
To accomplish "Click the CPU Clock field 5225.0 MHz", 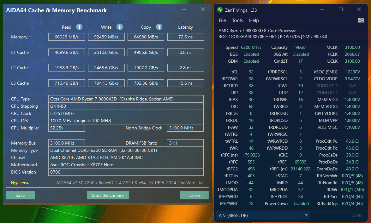I will (126, 113).
